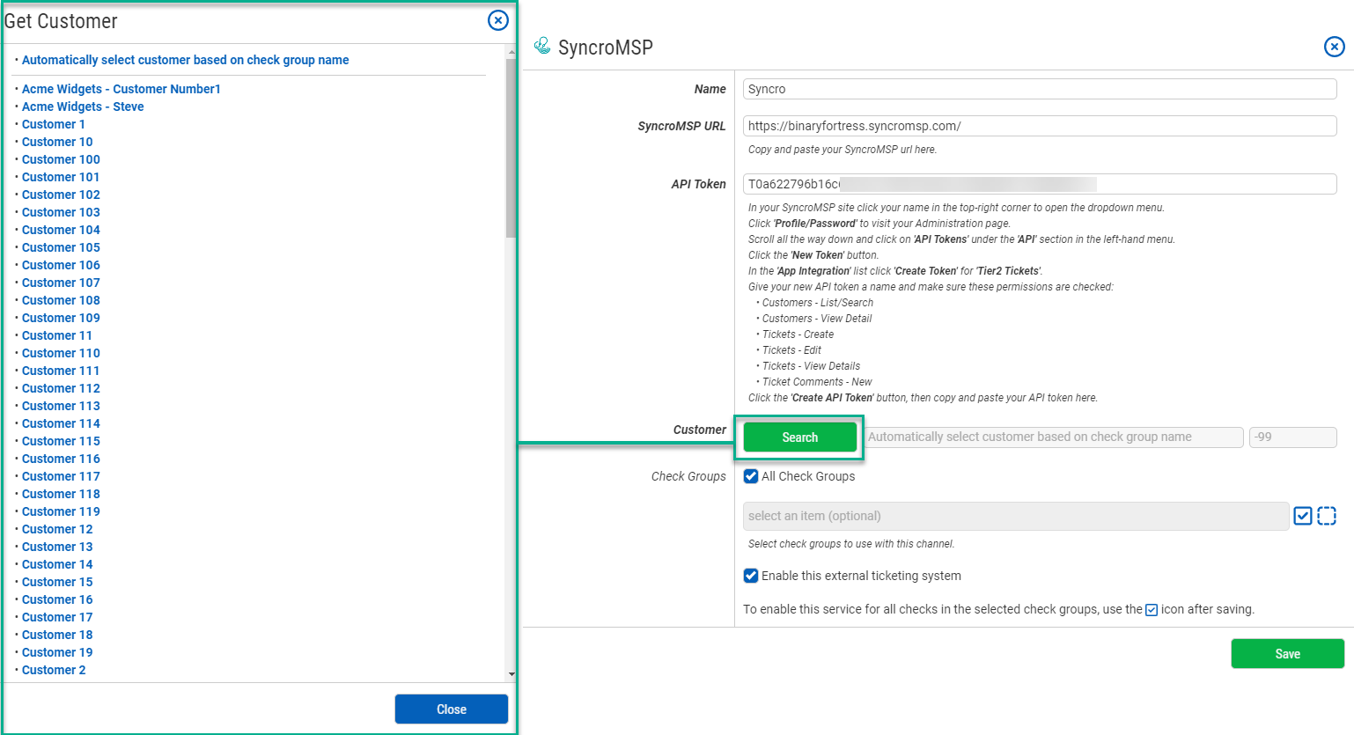Select Automatically select customer based on check group name
The height and width of the screenshot is (735, 1354).
tap(185, 60)
